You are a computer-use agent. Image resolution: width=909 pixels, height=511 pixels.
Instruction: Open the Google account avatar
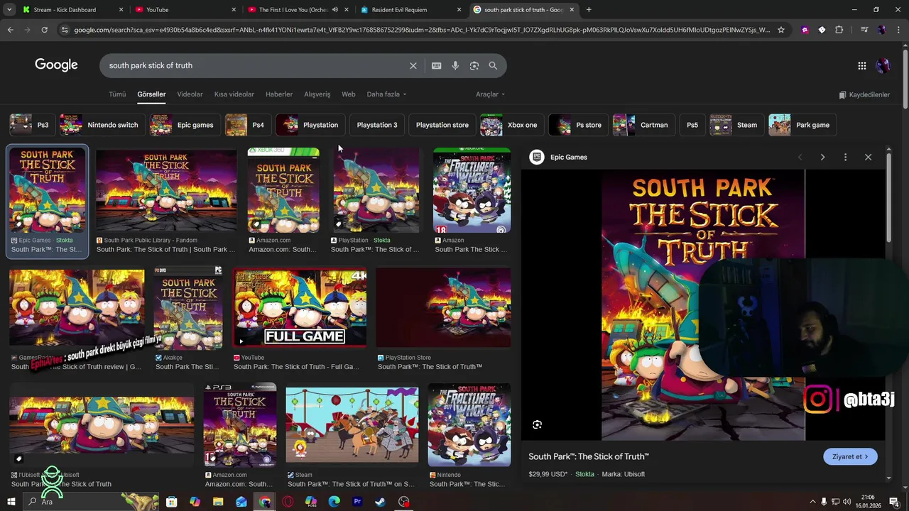coord(883,65)
